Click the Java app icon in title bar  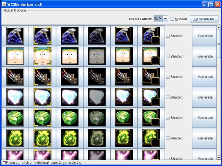[x=4, y=4]
